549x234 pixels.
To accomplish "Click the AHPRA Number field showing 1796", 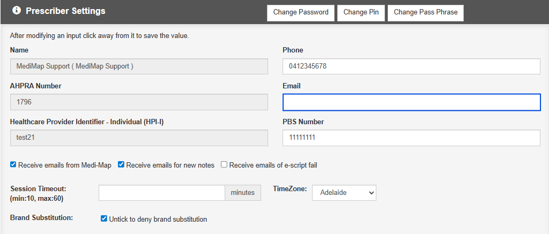I will click(139, 102).
